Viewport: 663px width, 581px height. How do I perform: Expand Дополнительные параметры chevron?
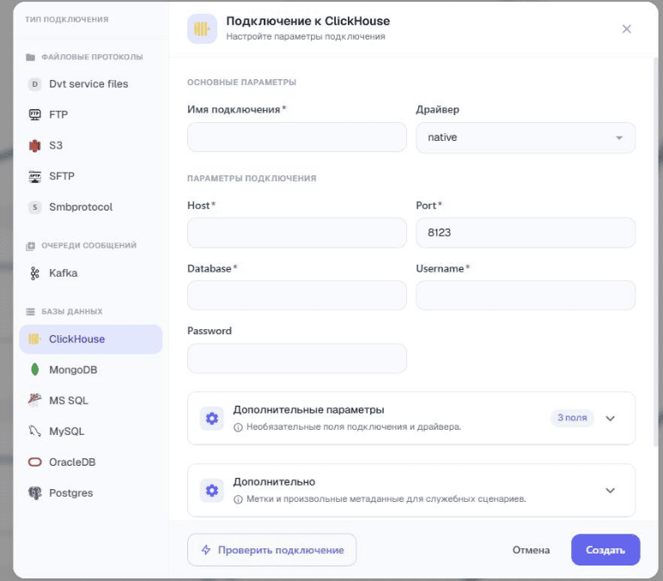tap(610, 419)
